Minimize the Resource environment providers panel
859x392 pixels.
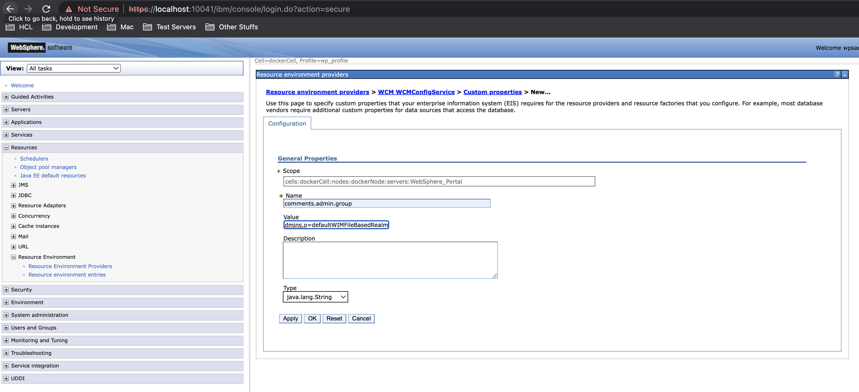click(x=845, y=74)
